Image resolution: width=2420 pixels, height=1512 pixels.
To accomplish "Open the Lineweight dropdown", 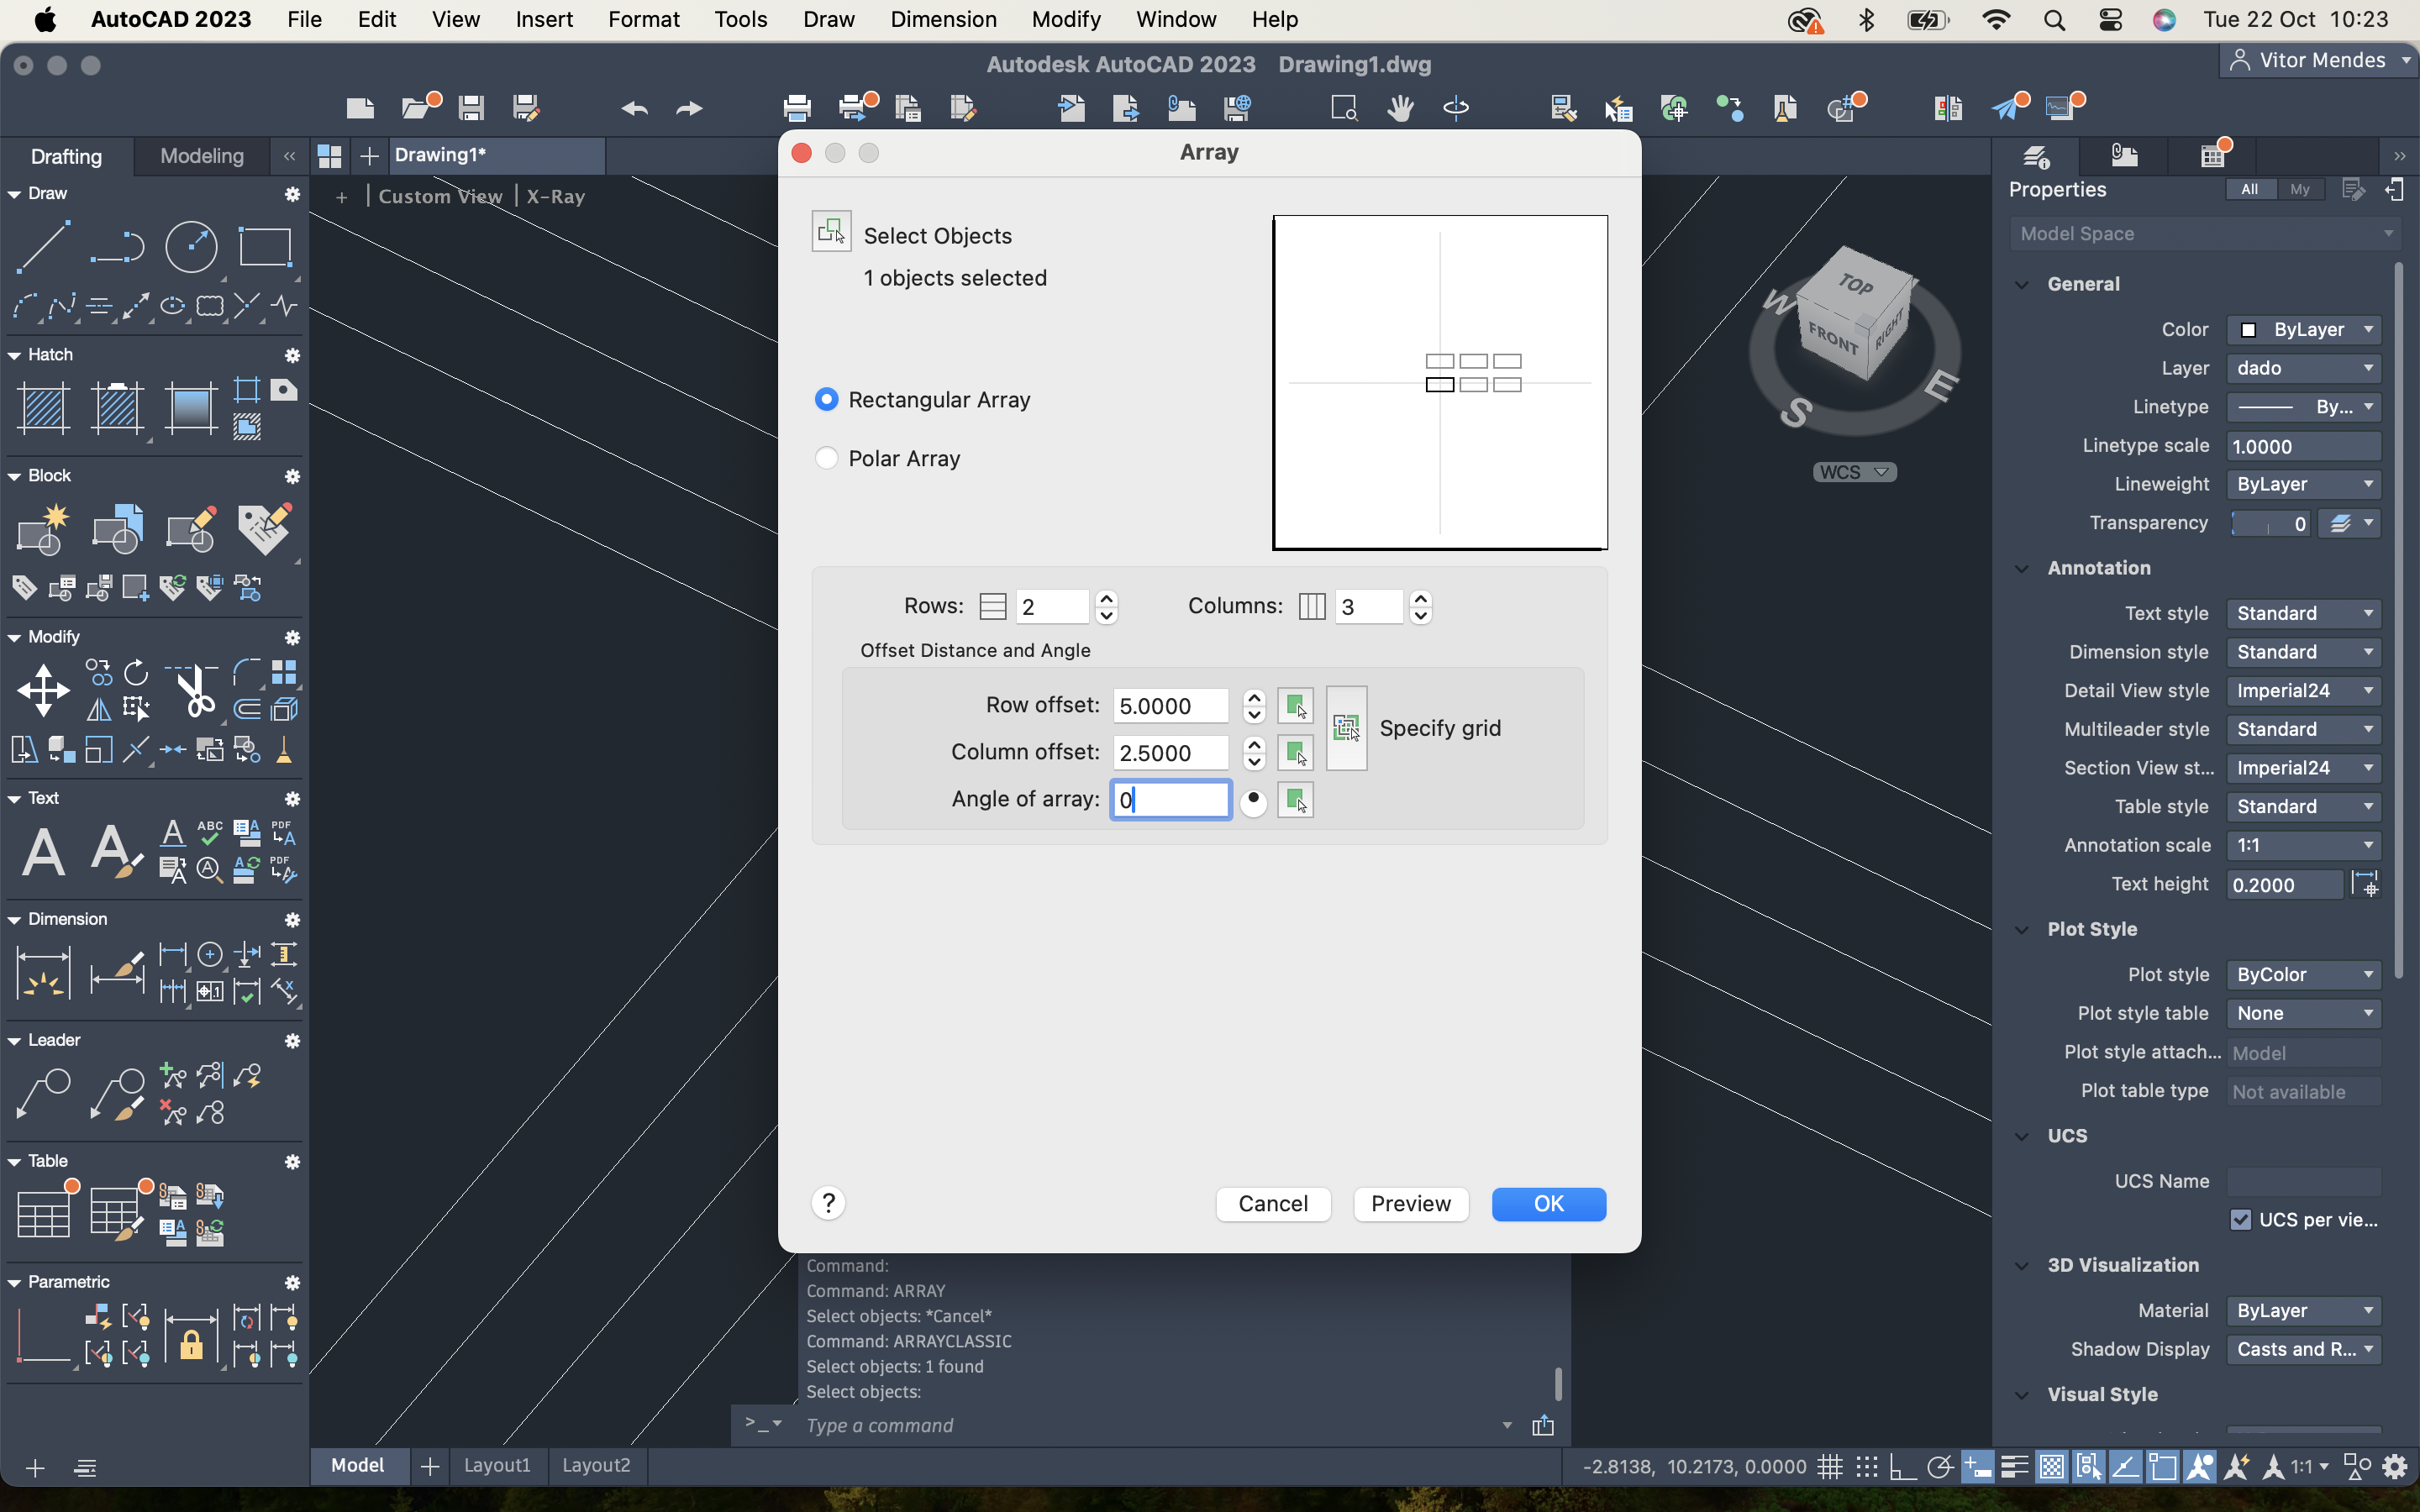I will [x=2304, y=484].
